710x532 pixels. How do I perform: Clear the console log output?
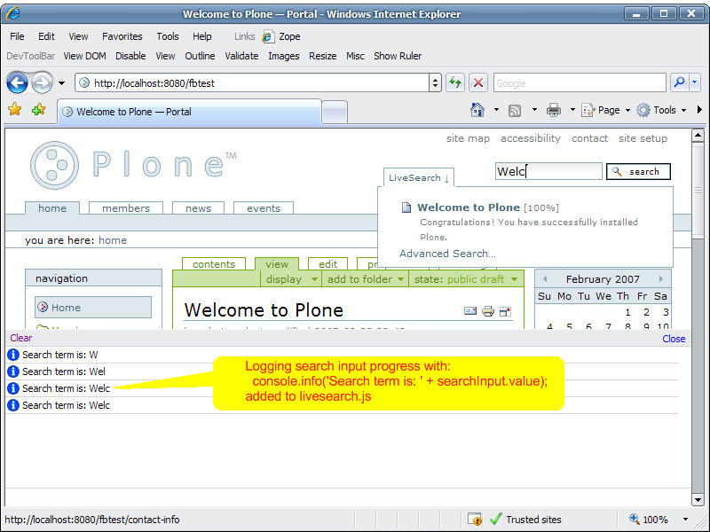[20, 338]
